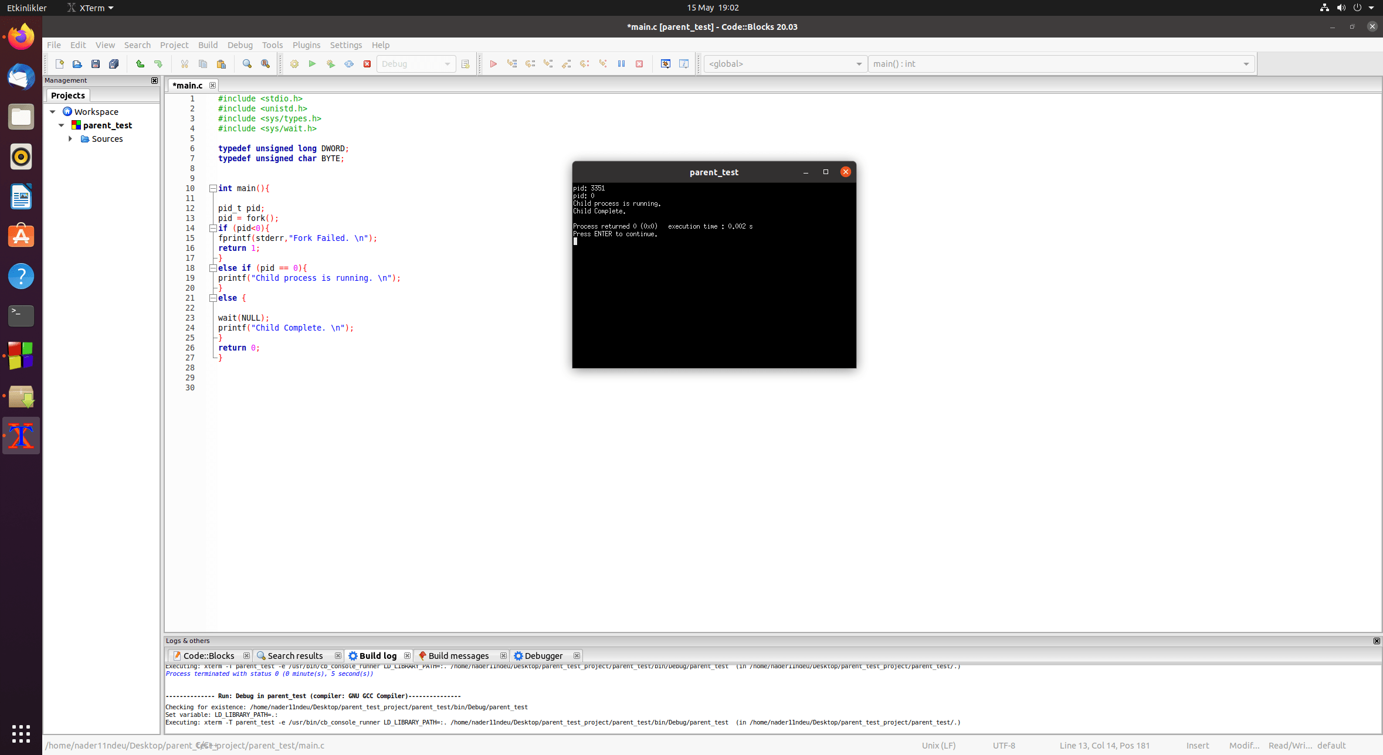1383x755 pixels.
Task: Open the XTerm application menu in top bar
Action: click(x=91, y=8)
